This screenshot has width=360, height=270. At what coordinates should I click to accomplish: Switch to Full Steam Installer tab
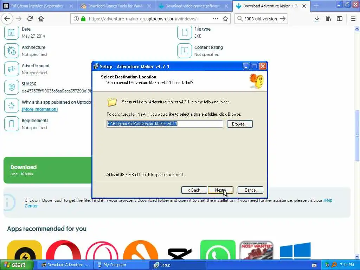(37, 6)
